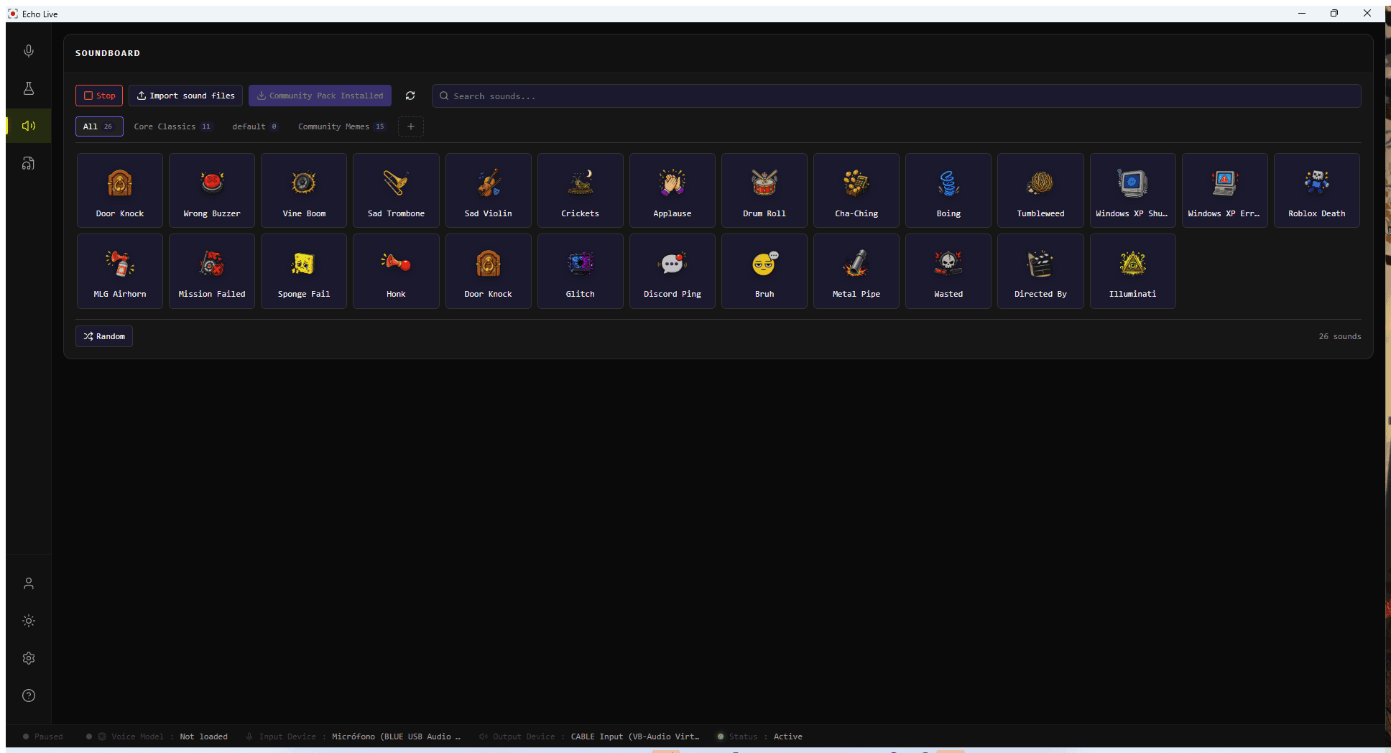Play the Sponge Fail sound
The image size is (1391, 753).
click(304, 271)
